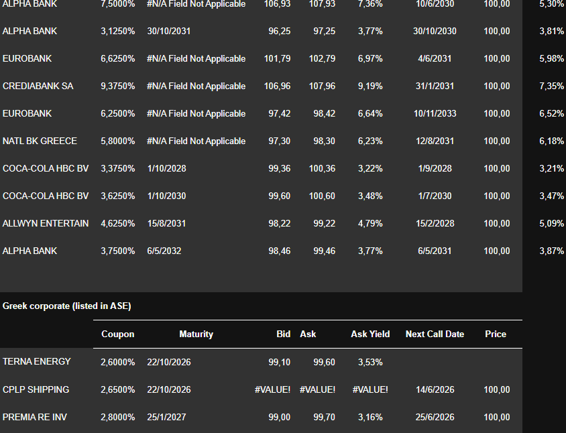This screenshot has width=566, height=433.
Task: Select ask 98,30 of NATL BK GREECE
Action: point(324,141)
